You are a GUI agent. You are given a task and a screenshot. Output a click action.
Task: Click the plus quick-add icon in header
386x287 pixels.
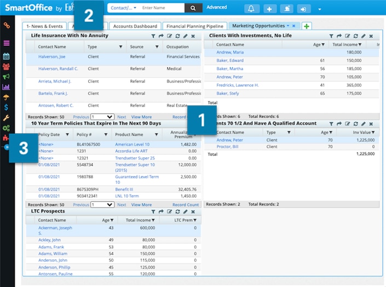(269, 9)
